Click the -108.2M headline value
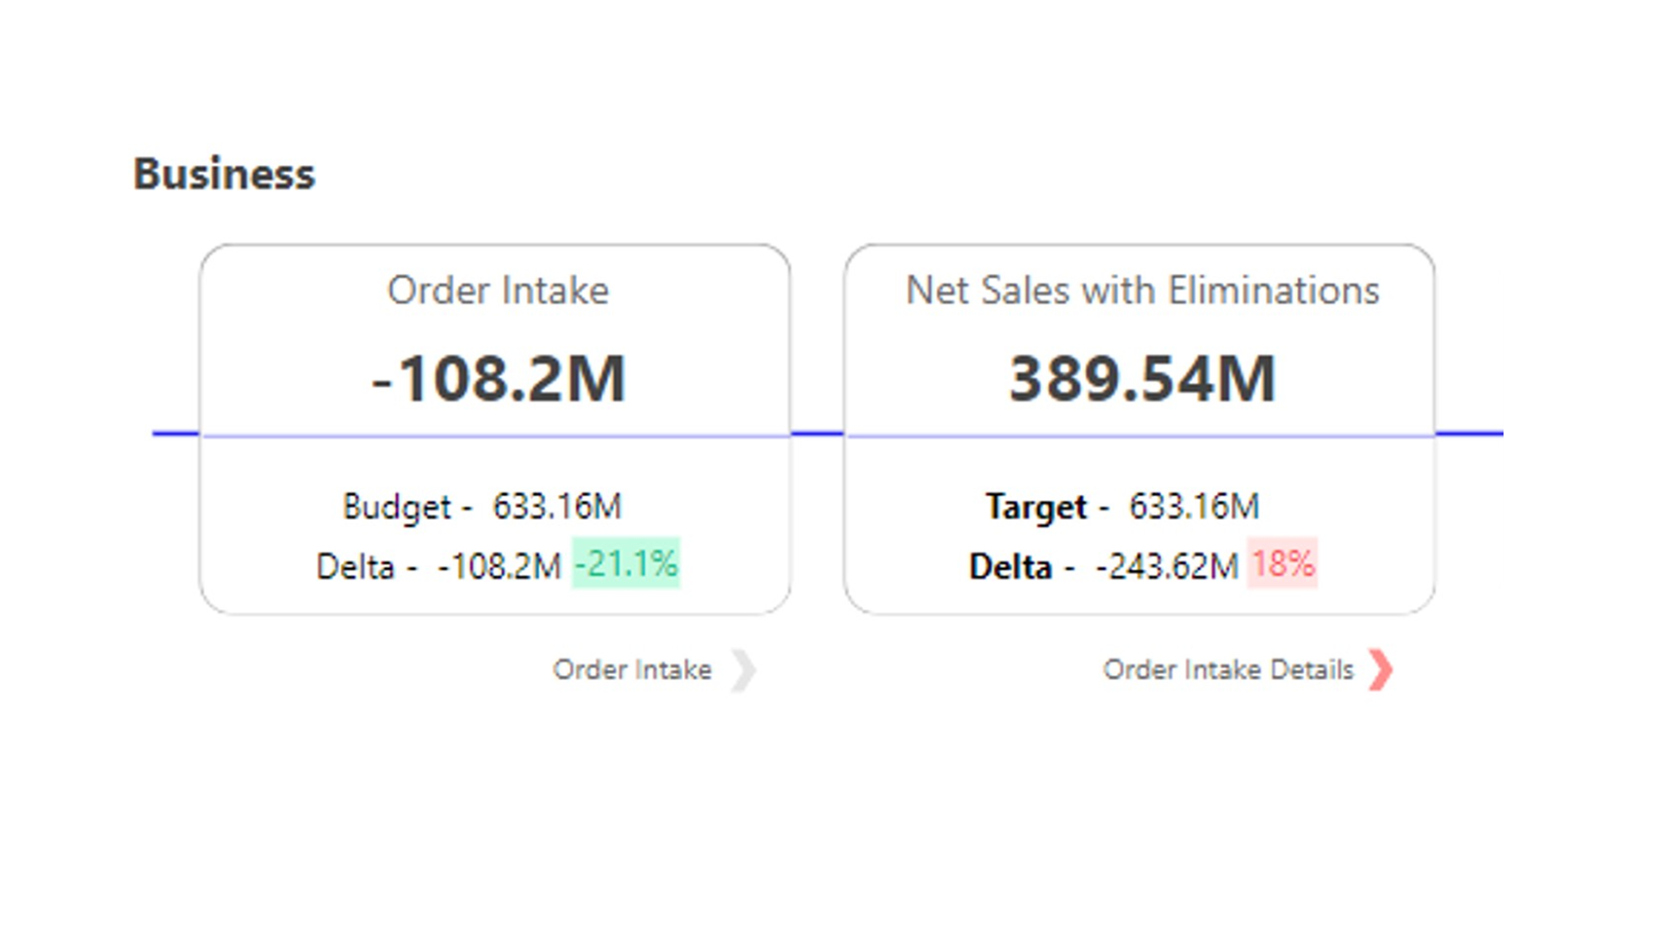This screenshot has height=934, width=1661. coord(498,379)
